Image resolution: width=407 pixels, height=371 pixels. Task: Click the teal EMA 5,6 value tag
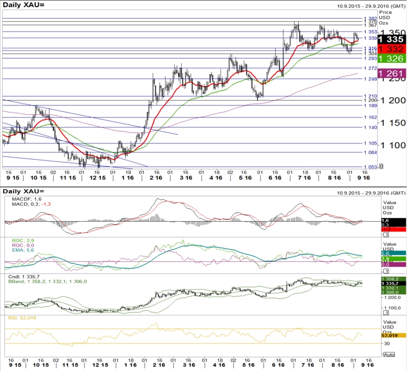393,253
